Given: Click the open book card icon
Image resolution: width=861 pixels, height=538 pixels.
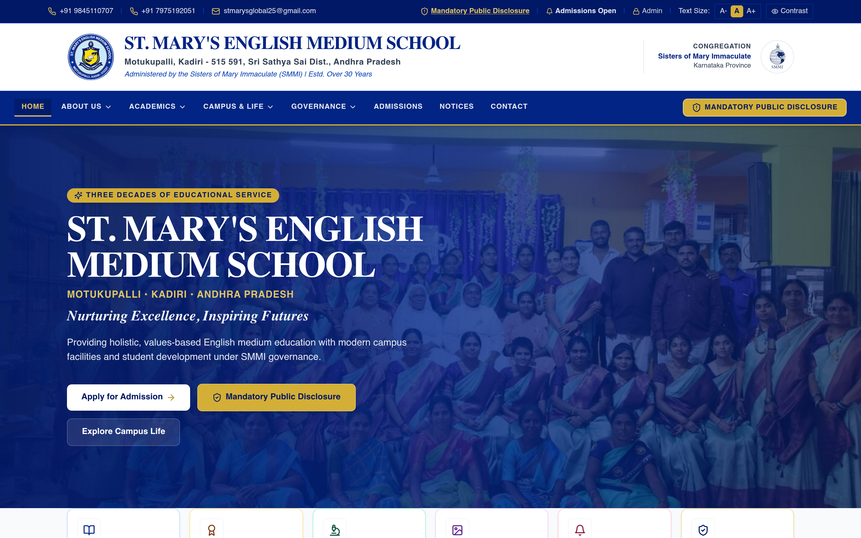Looking at the screenshot, I should pos(89,530).
